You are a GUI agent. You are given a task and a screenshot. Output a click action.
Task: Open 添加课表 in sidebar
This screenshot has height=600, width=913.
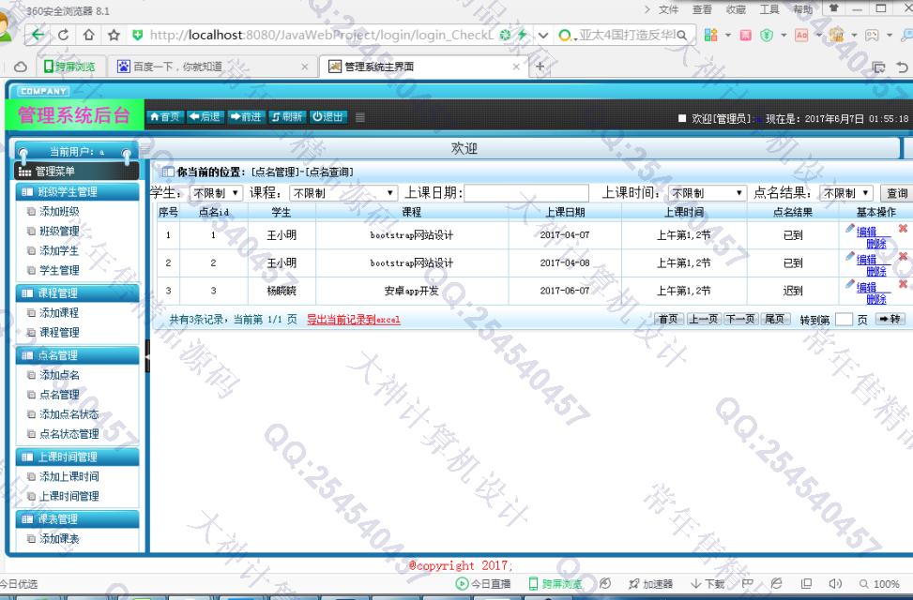[x=59, y=539]
